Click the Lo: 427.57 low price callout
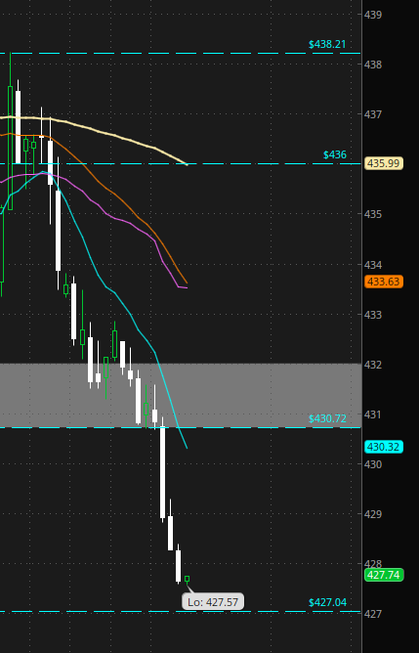The image size is (419, 653). 213,601
